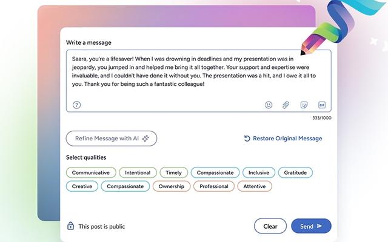Select the Professional quality tag

click(213, 186)
